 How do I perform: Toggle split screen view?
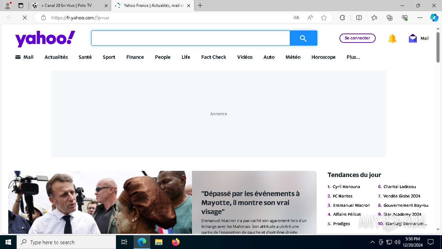pos(359,18)
